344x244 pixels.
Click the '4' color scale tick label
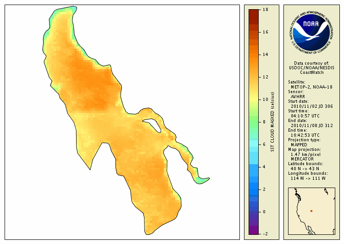coord(264,167)
